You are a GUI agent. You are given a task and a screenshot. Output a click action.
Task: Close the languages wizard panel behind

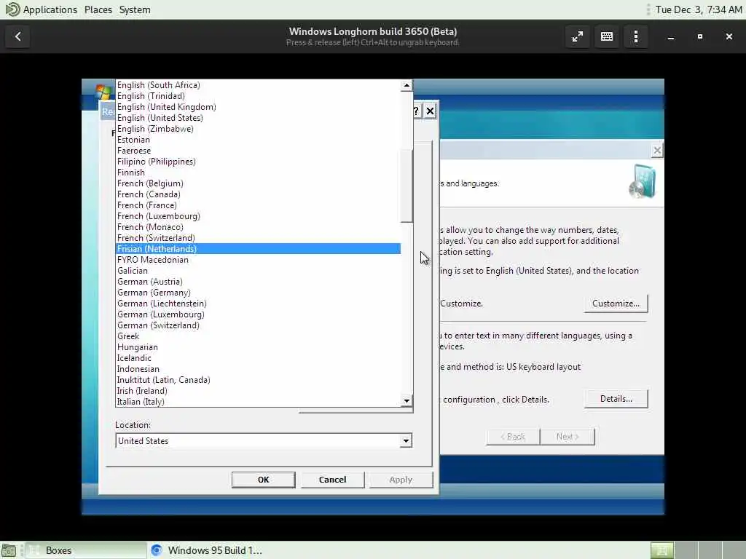coord(657,151)
